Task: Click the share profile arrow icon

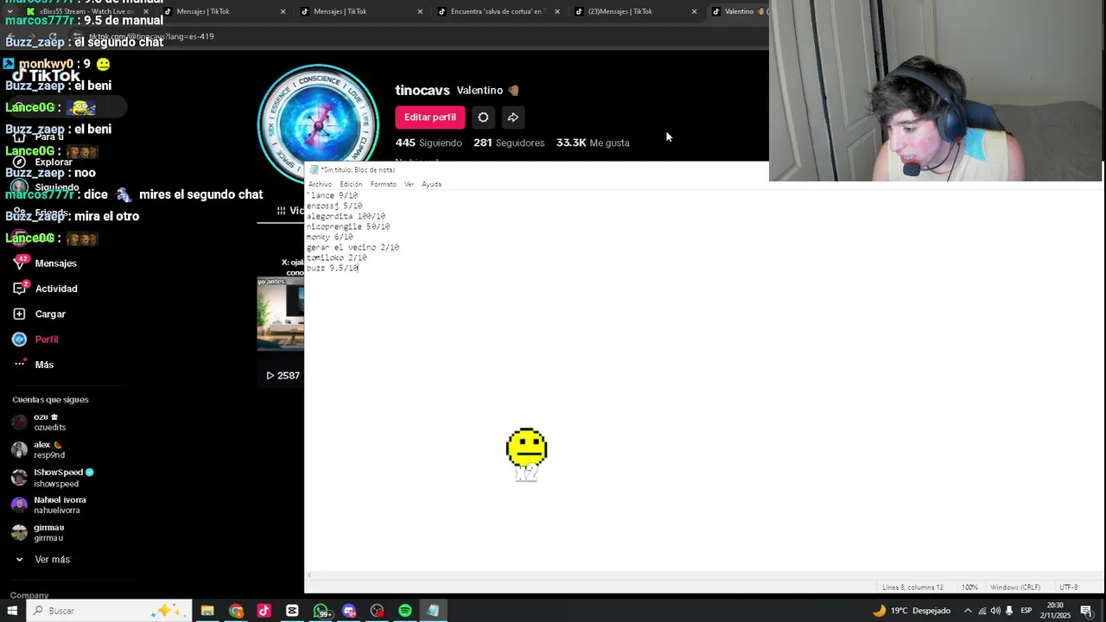Action: point(513,117)
